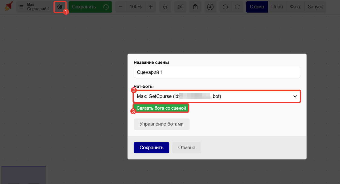
Task: Zoom in with the plus control
Action: pos(151,7)
